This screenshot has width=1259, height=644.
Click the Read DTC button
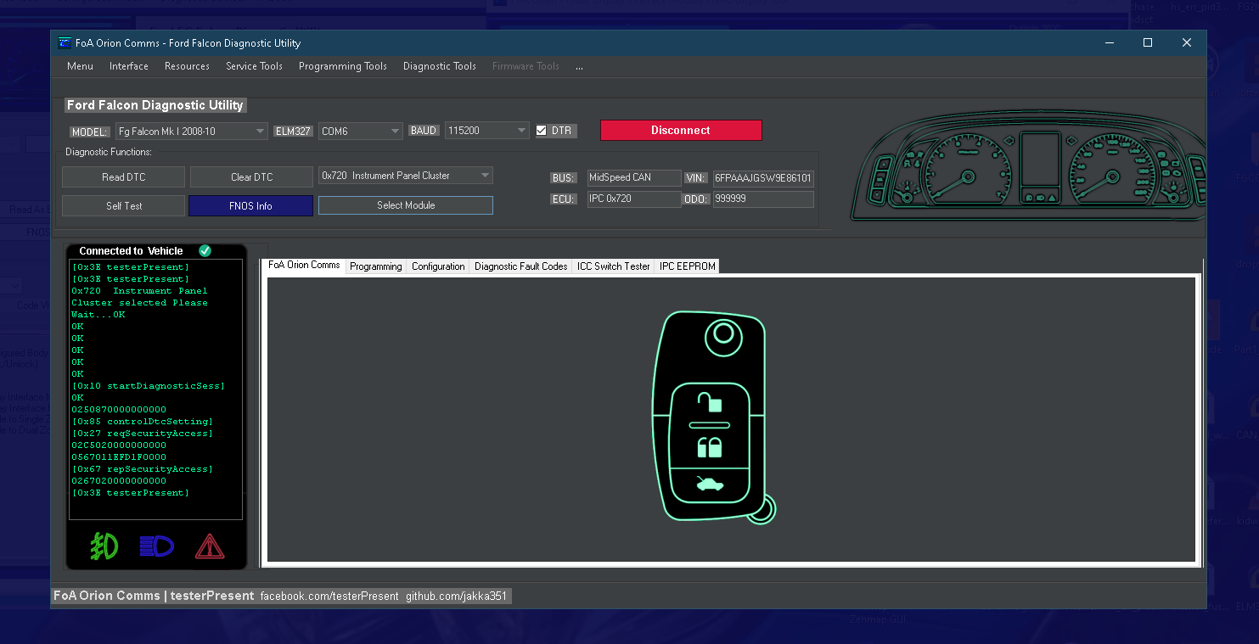click(x=123, y=176)
